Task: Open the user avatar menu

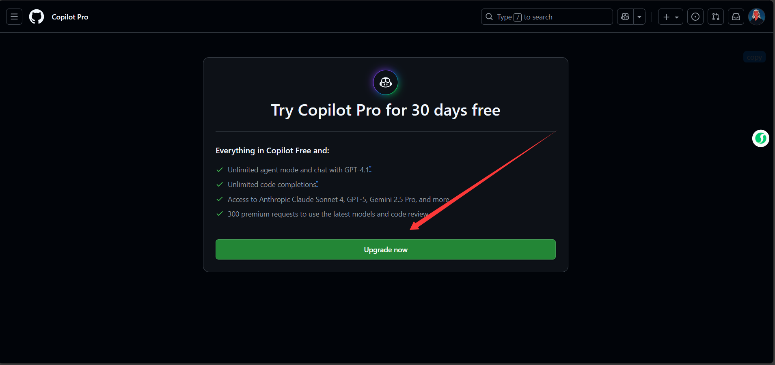Action: 757,17
